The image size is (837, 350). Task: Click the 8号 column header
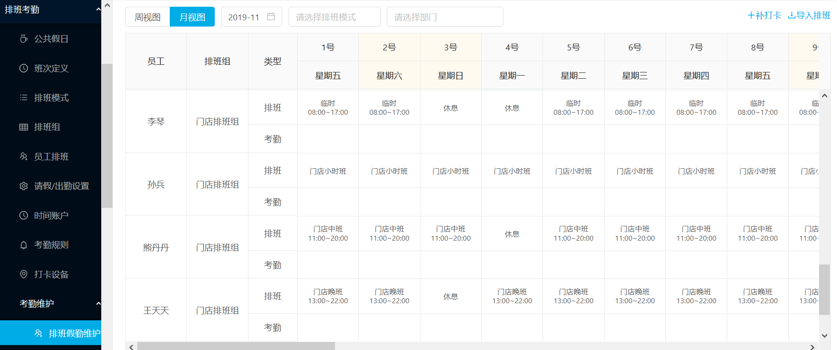click(758, 47)
